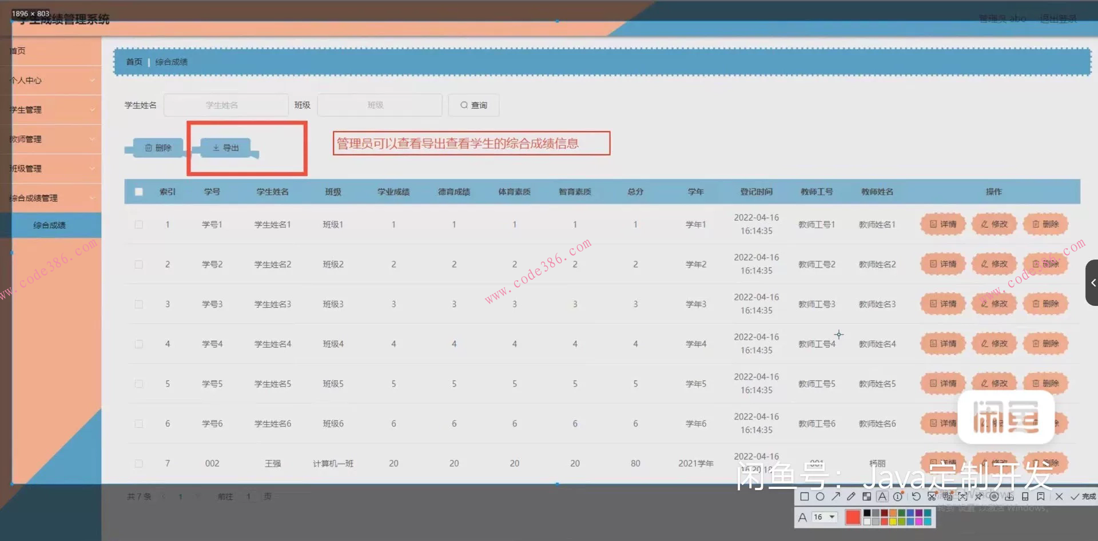Viewport: 1098px width, 541px height.
Task: Open 详情 for row 学号1
Action: click(x=943, y=224)
